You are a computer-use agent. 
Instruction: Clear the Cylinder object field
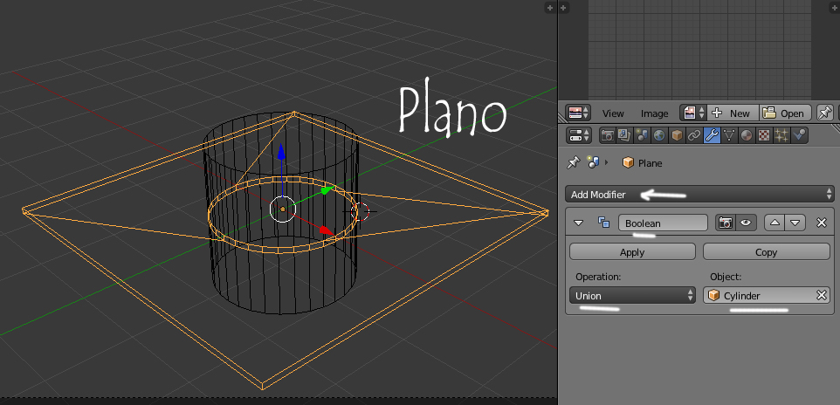point(821,295)
